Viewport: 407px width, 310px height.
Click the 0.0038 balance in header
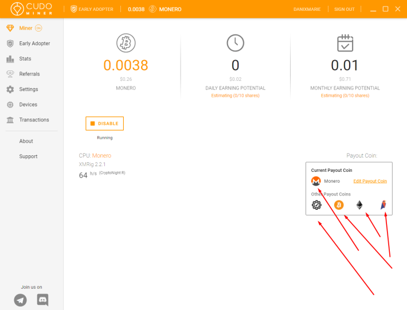136,9
